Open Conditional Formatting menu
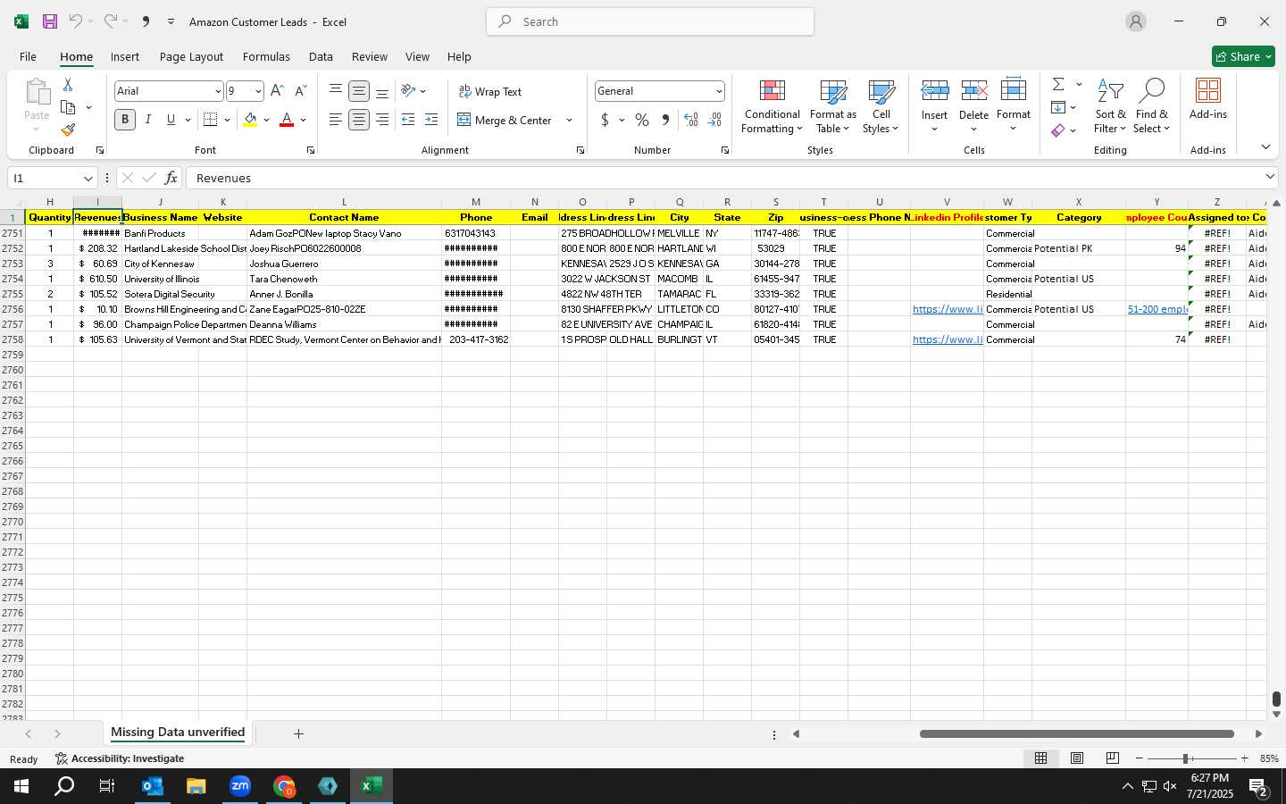The width and height of the screenshot is (1286, 804). point(772,107)
